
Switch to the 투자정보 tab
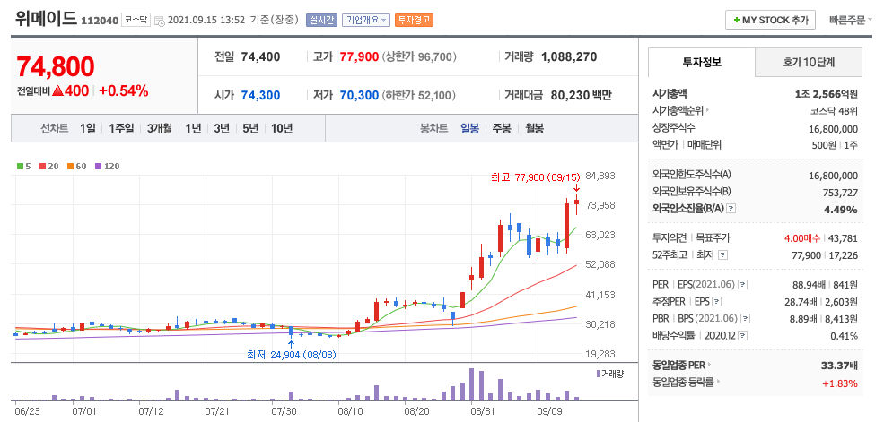pos(701,63)
